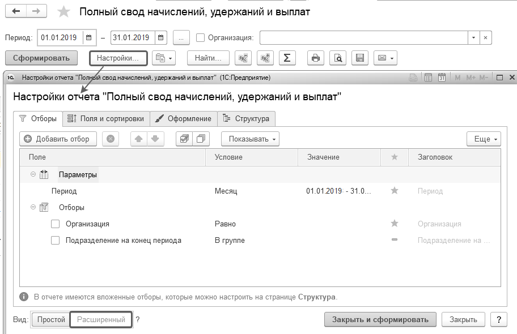The height and width of the screenshot is (334, 517).
Task: Select the Простой view mode
Action: 51,319
